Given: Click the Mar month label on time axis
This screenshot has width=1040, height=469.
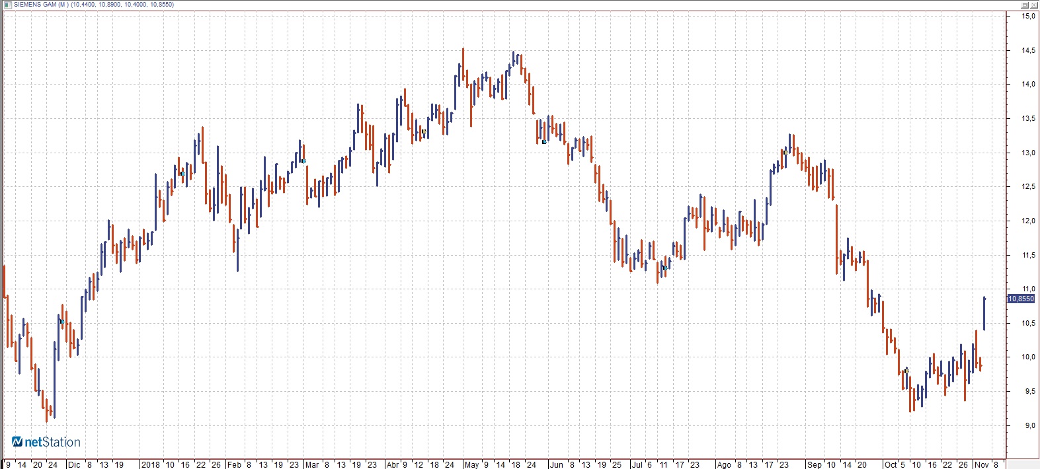Looking at the screenshot, I should pos(312,464).
